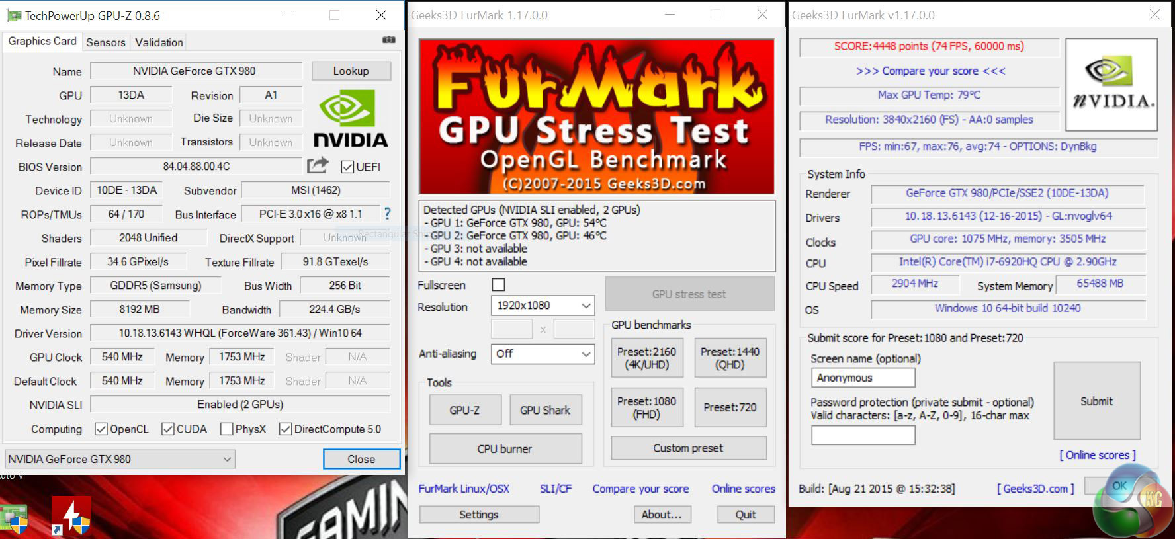This screenshot has width=1175, height=539.
Task: Toggle the OpenCL checkbox
Action: coord(101,429)
